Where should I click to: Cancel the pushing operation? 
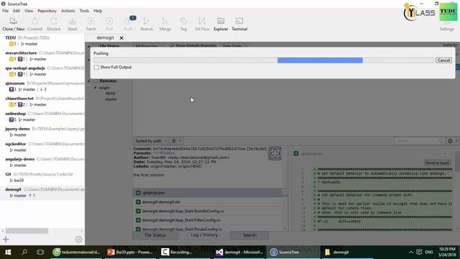[x=443, y=60]
